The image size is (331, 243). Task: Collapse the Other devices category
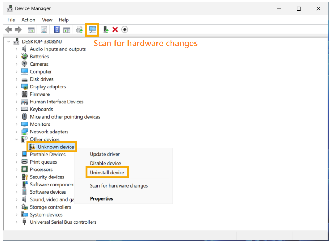16,139
